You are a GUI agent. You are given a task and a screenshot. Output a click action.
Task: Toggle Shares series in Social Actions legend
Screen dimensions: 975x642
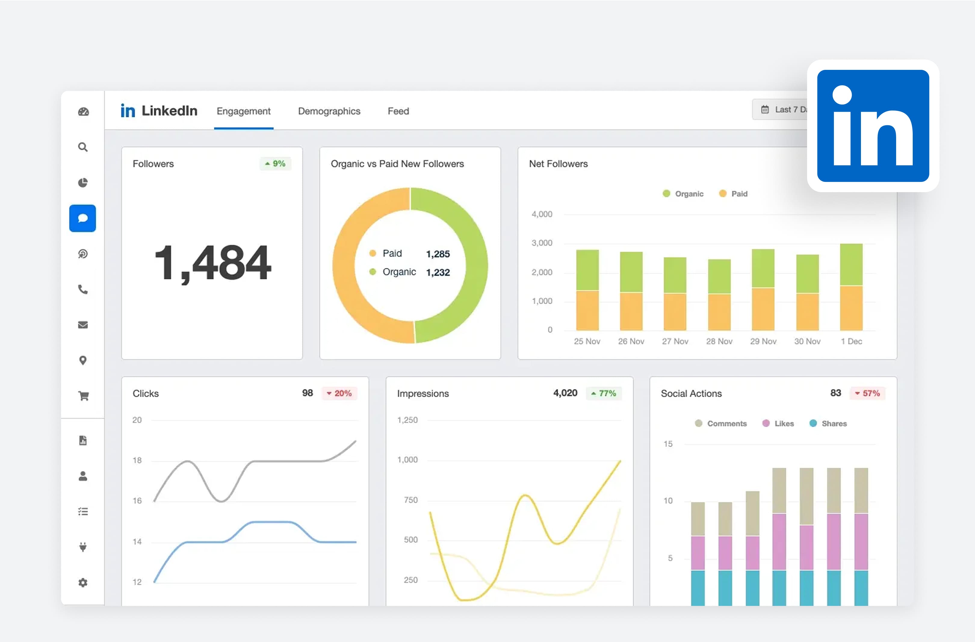click(828, 423)
